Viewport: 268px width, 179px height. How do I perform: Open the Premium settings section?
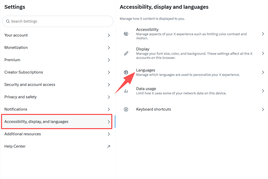58,60
